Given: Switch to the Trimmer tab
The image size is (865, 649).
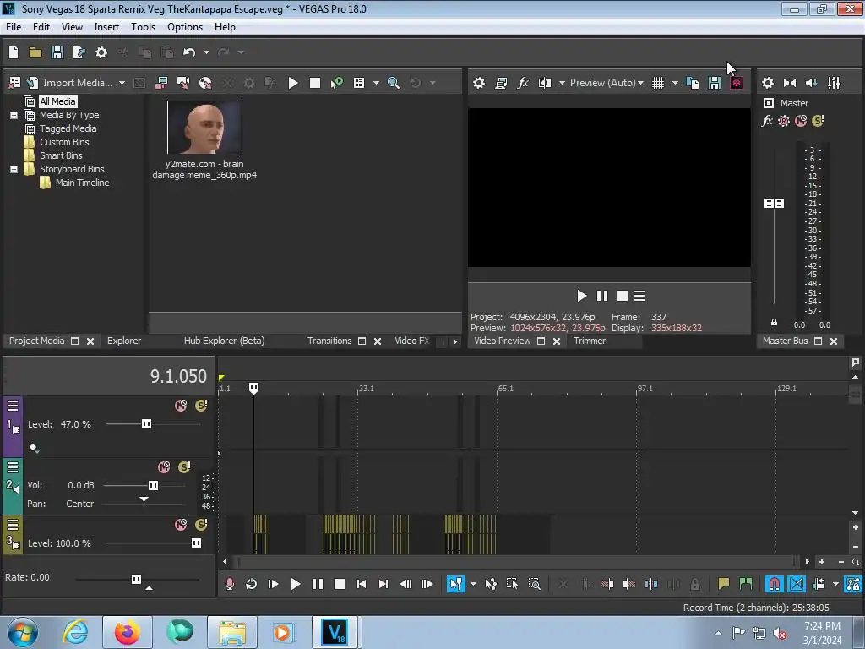Looking at the screenshot, I should [x=590, y=341].
